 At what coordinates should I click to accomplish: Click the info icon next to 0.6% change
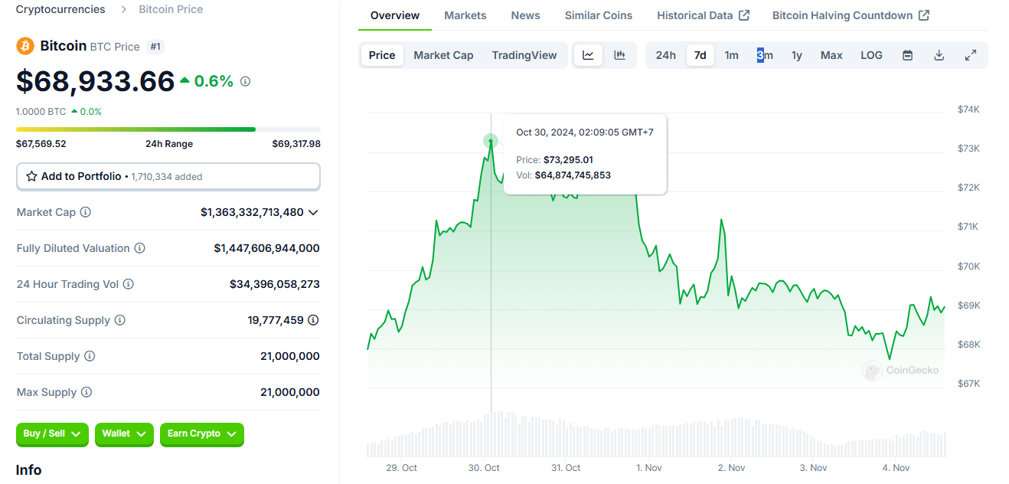pyautogui.click(x=245, y=81)
